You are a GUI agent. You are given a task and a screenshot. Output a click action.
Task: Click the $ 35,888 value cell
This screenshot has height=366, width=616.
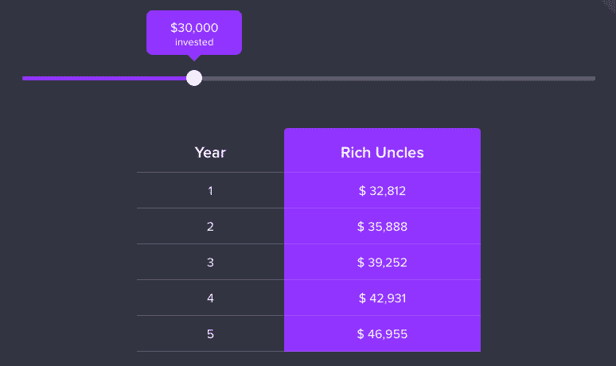382,227
